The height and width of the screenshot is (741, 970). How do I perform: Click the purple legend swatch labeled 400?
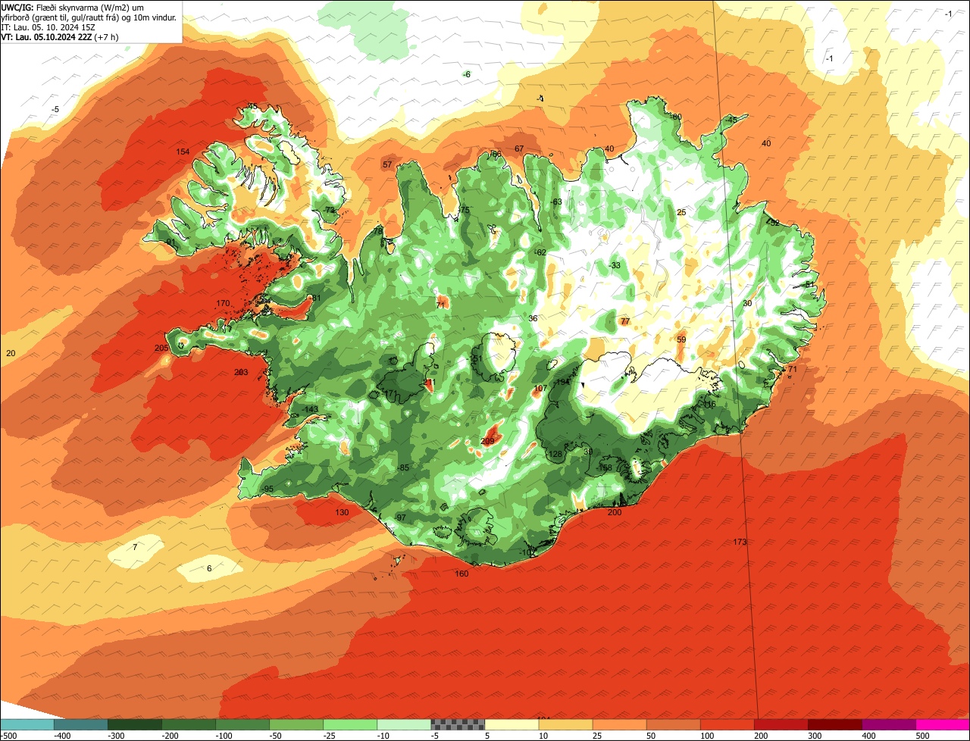point(889,724)
